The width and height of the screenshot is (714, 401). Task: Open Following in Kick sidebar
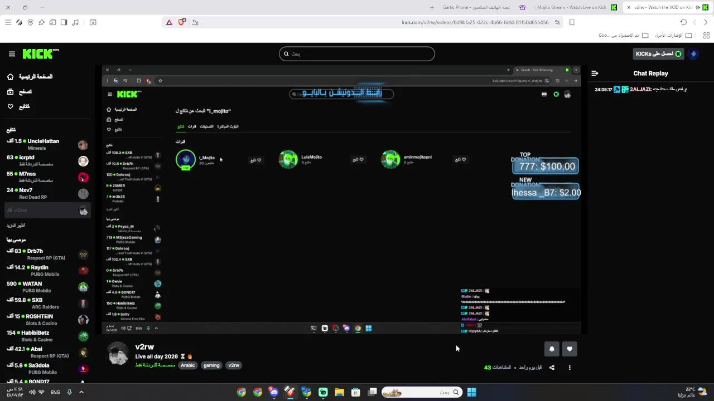point(18,106)
